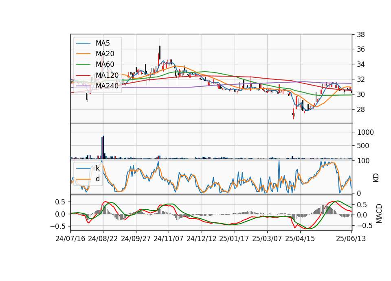Click the purple MA240 legend line sample
This screenshot has width=391, height=281.
(83, 86)
